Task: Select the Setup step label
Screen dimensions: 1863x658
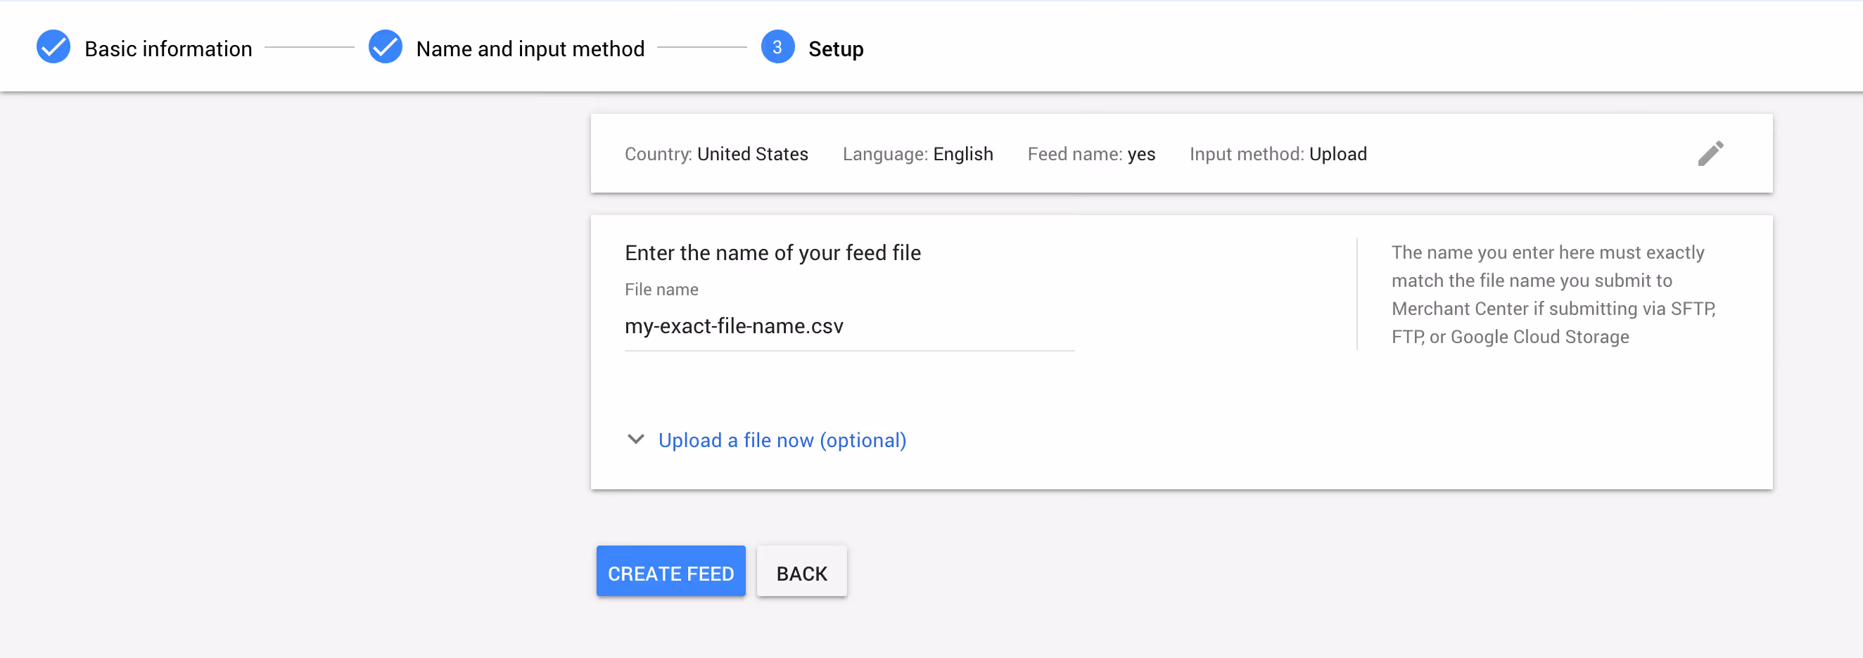Action: [x=835, y=49]
